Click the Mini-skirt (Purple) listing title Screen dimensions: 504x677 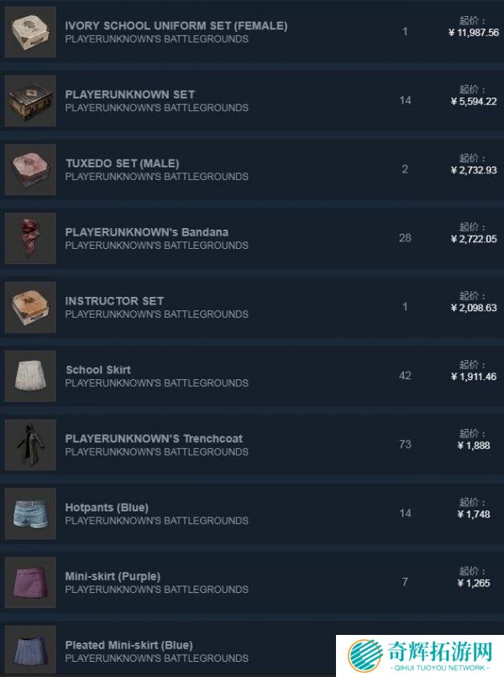click(x=113, y=576)
